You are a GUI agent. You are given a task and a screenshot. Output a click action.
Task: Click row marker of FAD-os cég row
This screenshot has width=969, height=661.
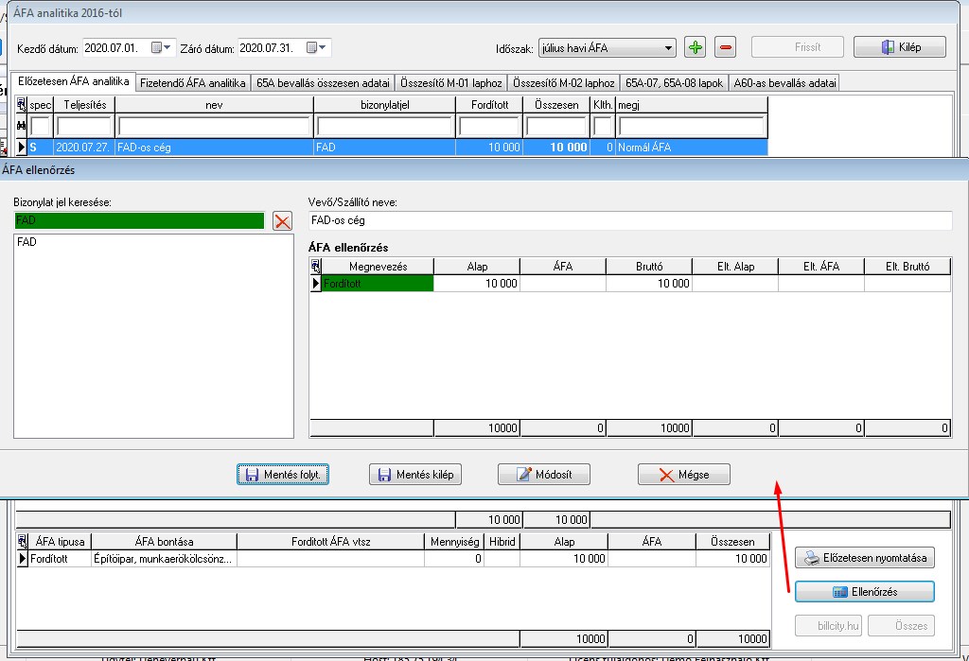click(x=22, y=147)
